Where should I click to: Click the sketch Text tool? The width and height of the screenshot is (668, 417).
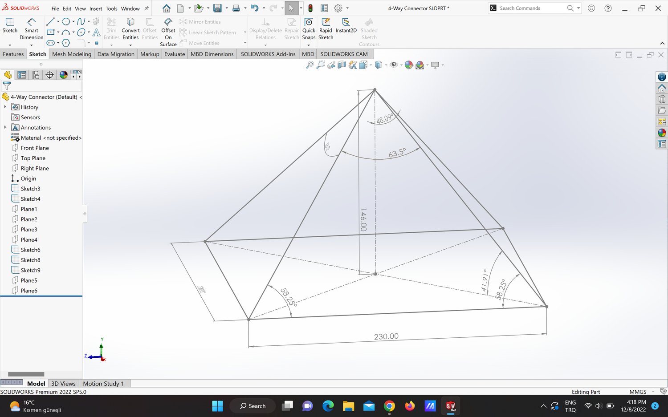(x=96, y=32)
